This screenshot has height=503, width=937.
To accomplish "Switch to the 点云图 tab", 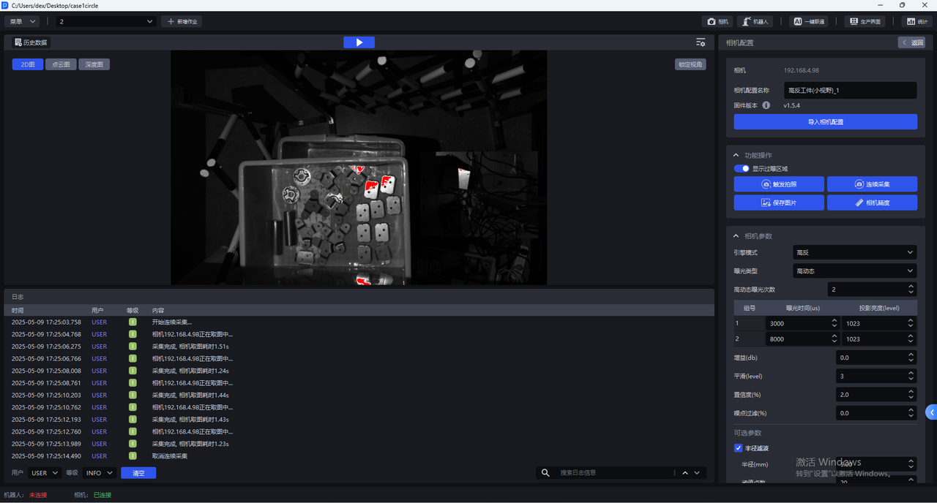I will click(61, 64).
